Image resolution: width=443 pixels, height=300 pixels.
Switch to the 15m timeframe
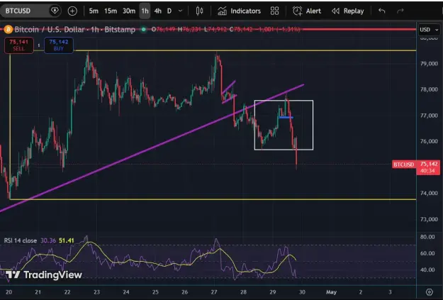point(111,11)
